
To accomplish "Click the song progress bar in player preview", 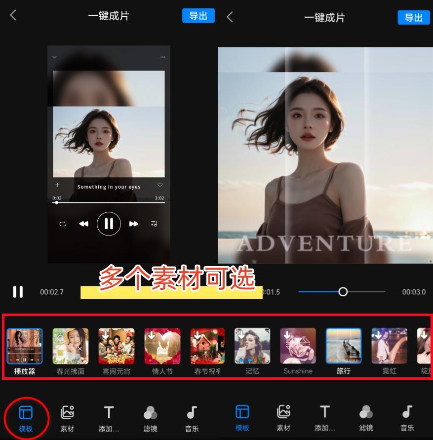I will pyautogui.click(x=108, y=202).
